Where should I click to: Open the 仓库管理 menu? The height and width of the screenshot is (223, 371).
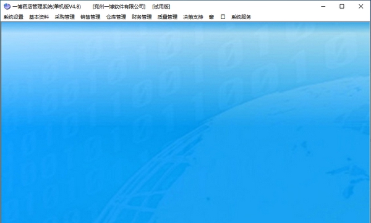(116, 17)
